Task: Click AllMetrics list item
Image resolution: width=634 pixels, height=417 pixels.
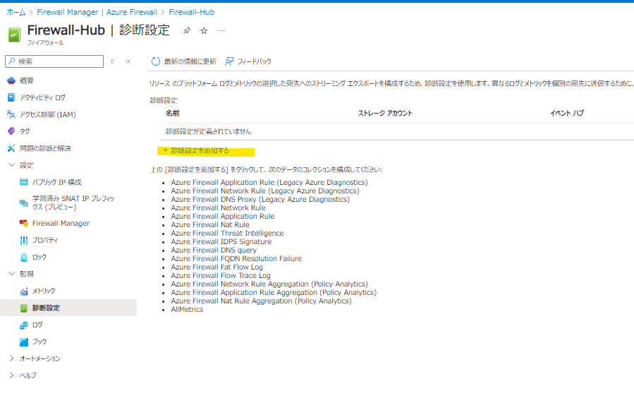Action: (187, 310)
